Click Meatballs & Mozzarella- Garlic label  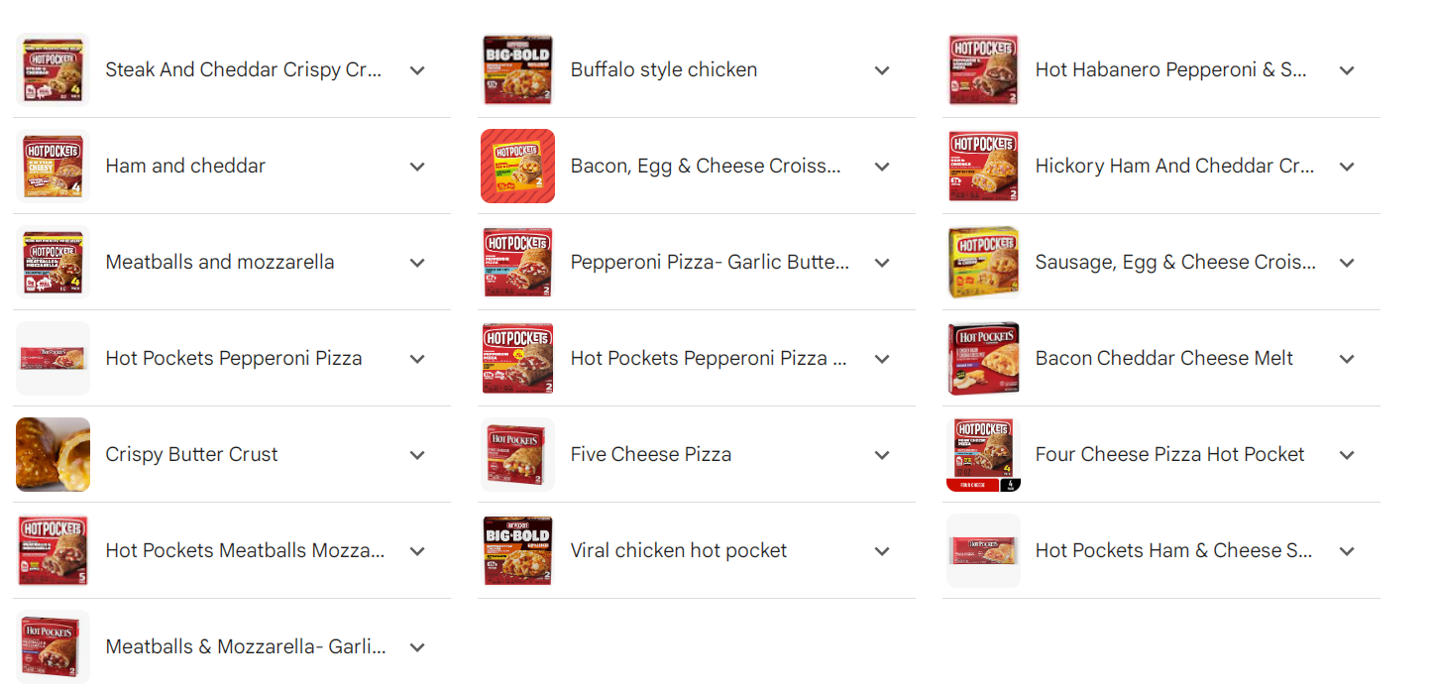(x=246, y=647)
